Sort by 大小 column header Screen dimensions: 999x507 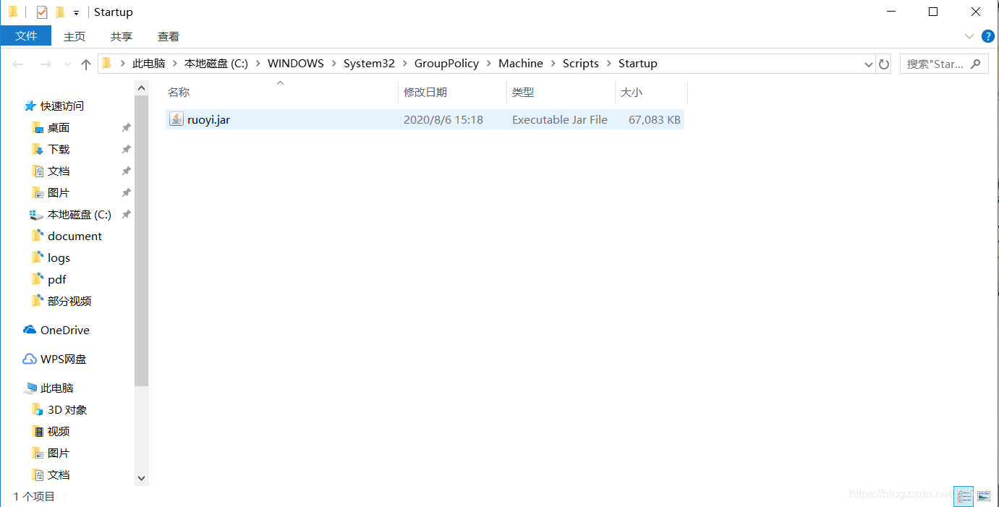[632, 92]
